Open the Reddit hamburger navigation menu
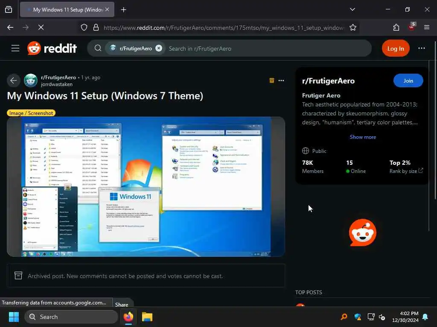 point(15,49)
